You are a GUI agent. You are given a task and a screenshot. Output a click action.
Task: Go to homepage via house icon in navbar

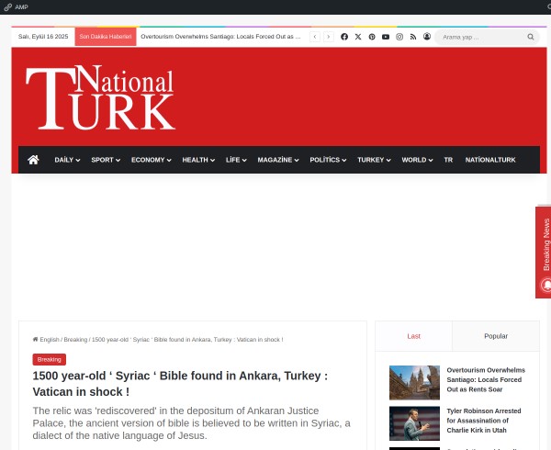click(x=33, y=160)
